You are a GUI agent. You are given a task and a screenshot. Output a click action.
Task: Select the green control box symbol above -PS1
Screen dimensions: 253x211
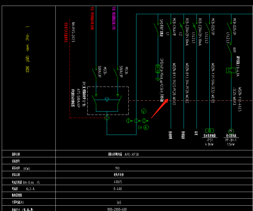pos(209,130)
